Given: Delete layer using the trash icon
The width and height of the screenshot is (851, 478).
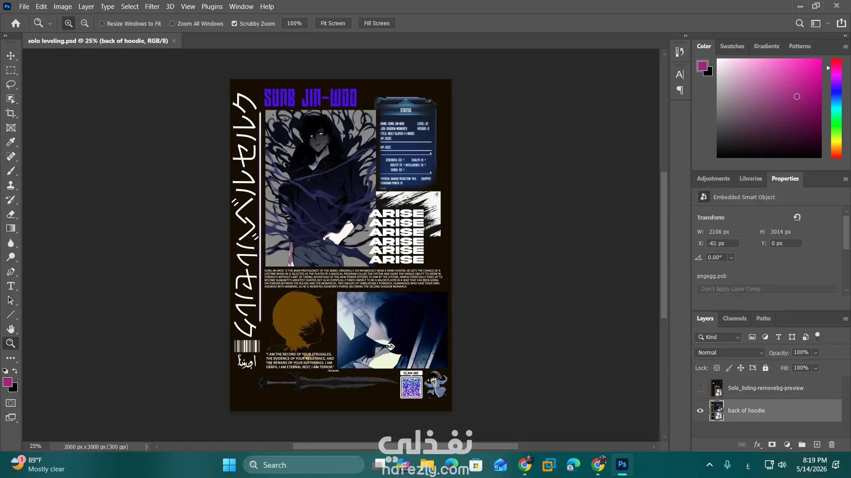Looking at the screenshot, I should click(831, 444).
